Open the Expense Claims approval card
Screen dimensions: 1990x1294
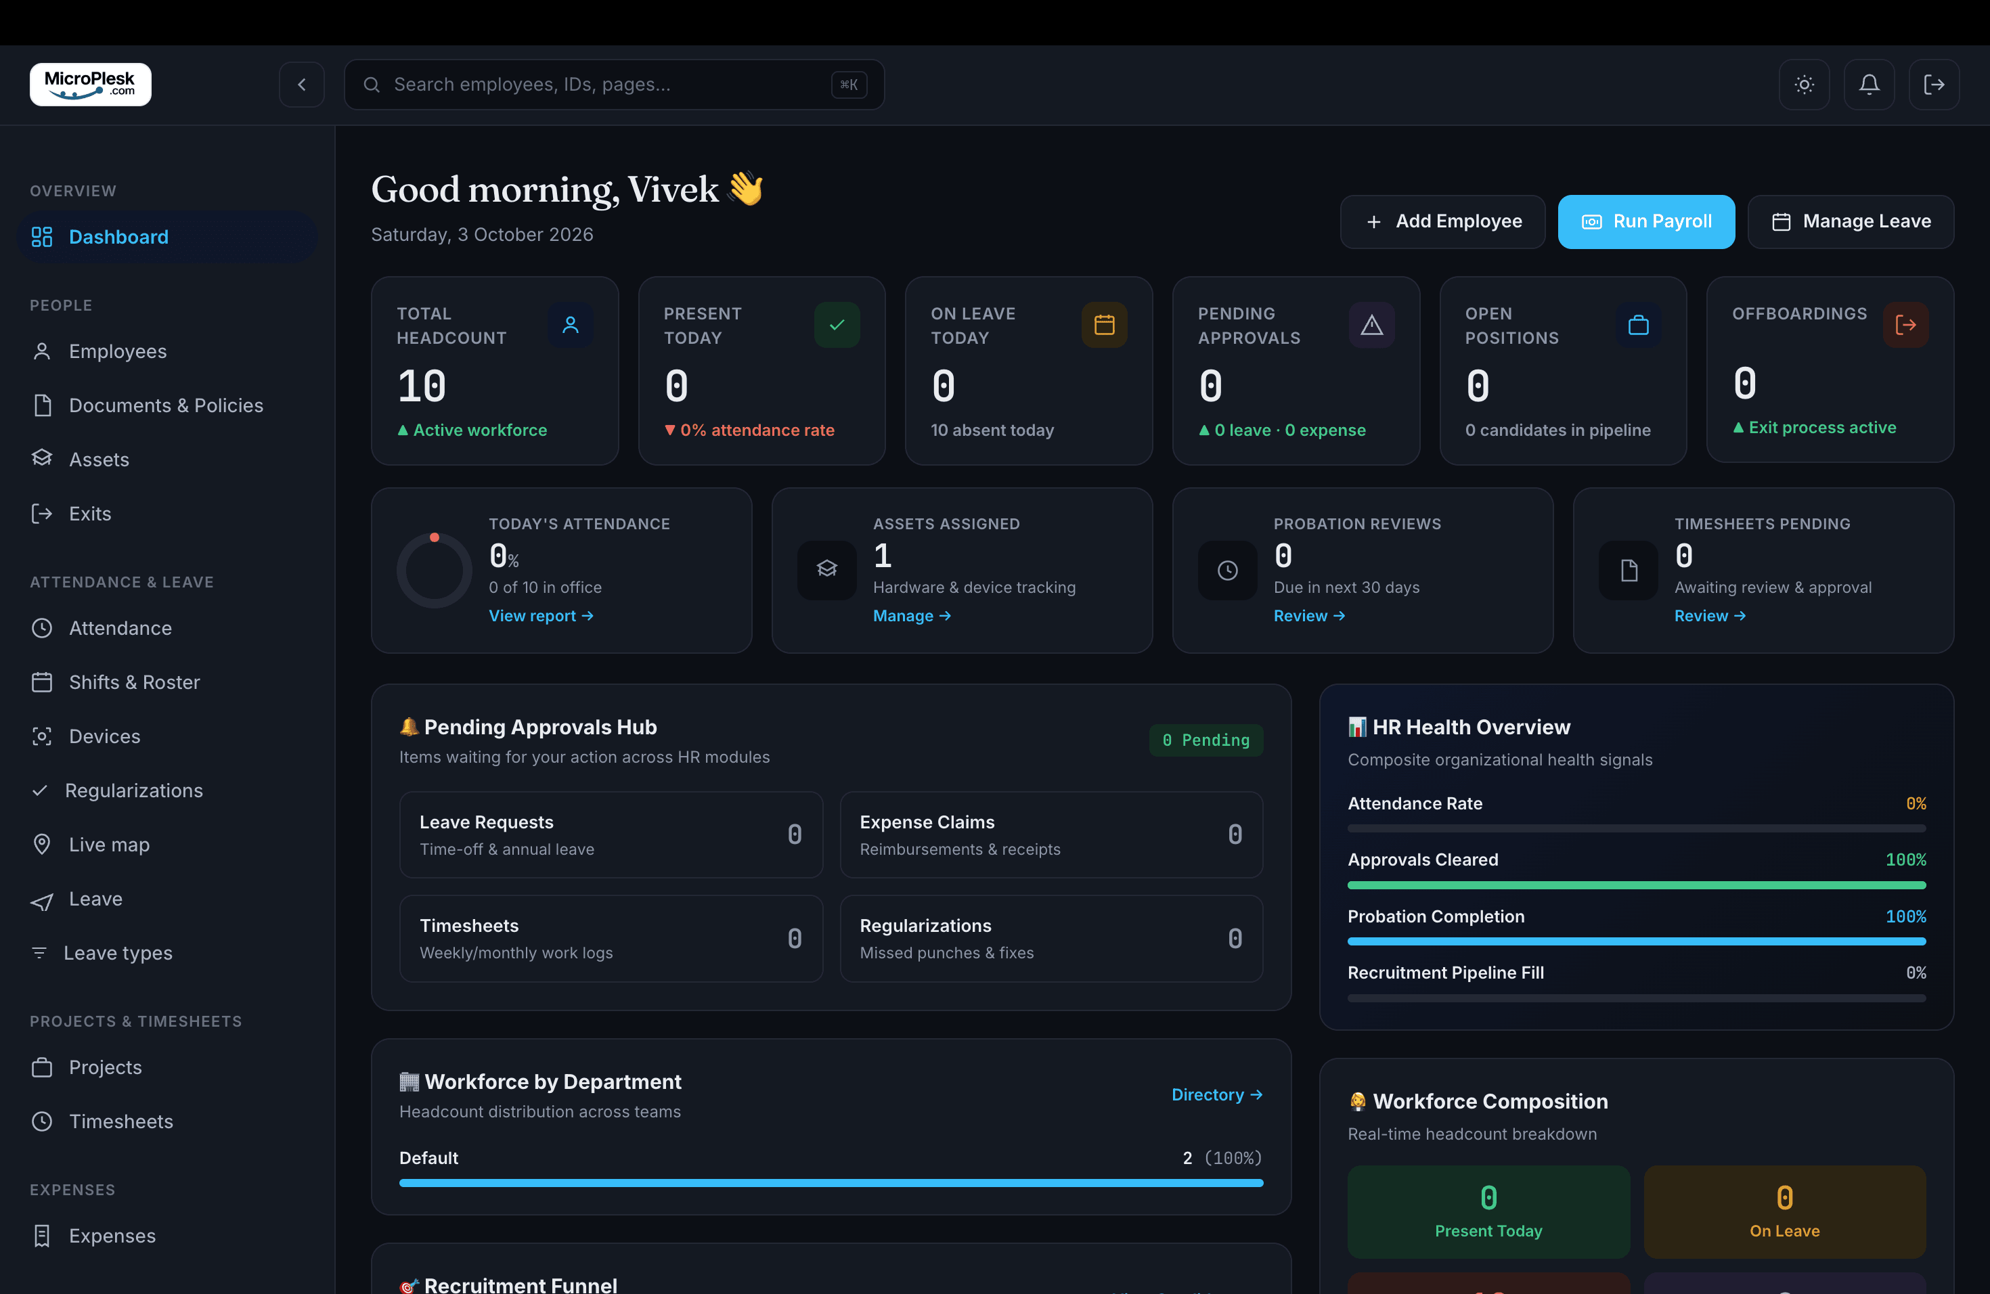click(1051, 835)
